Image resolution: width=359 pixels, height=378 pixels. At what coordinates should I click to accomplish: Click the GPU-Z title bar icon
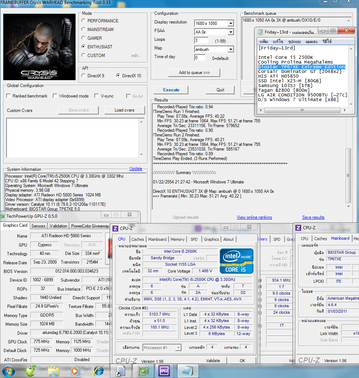pyautogui.click(x=3, y=216)
